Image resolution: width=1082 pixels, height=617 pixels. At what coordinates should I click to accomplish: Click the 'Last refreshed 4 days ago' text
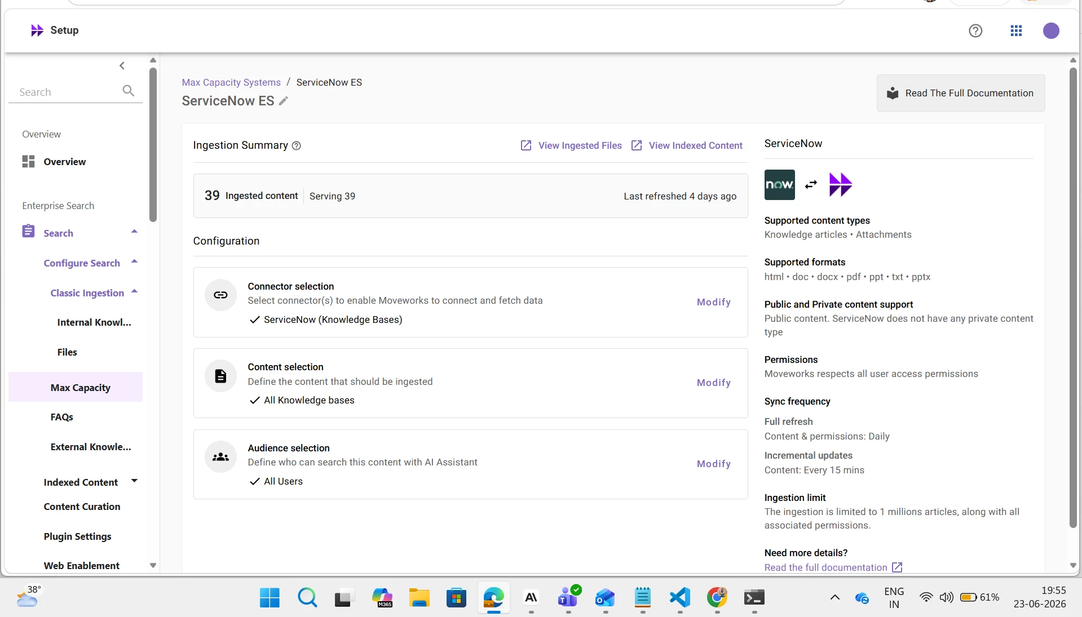[680, 196]
